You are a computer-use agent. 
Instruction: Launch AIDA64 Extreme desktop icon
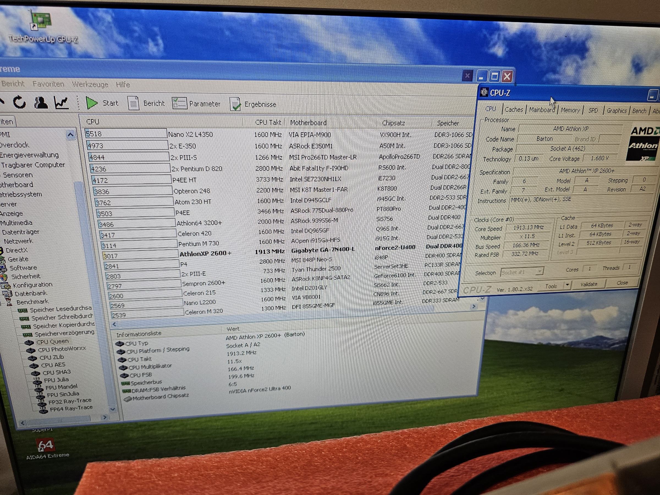coord(46,445)
